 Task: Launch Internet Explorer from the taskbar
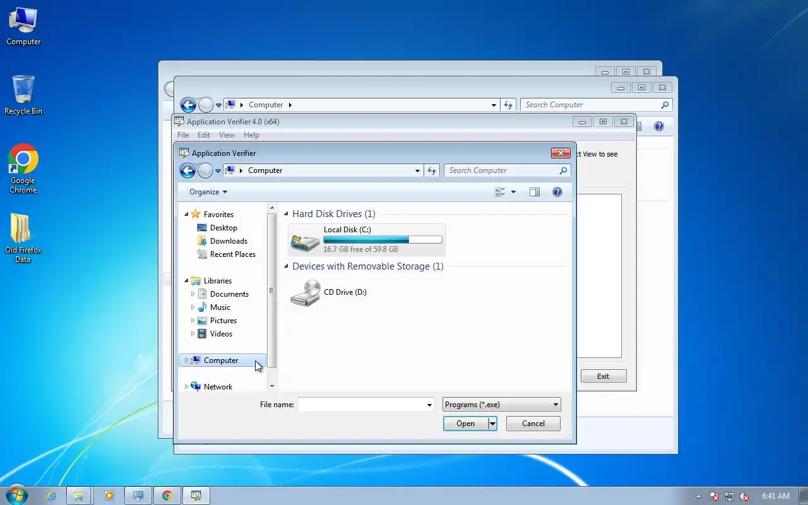pyautogui.click(x=51, y=496)
